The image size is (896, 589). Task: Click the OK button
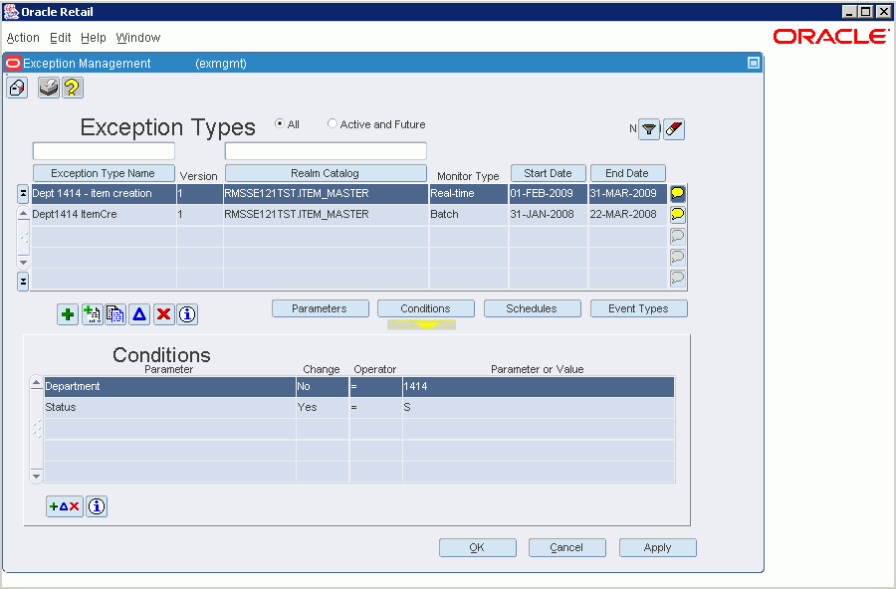(x=478, y=547)
